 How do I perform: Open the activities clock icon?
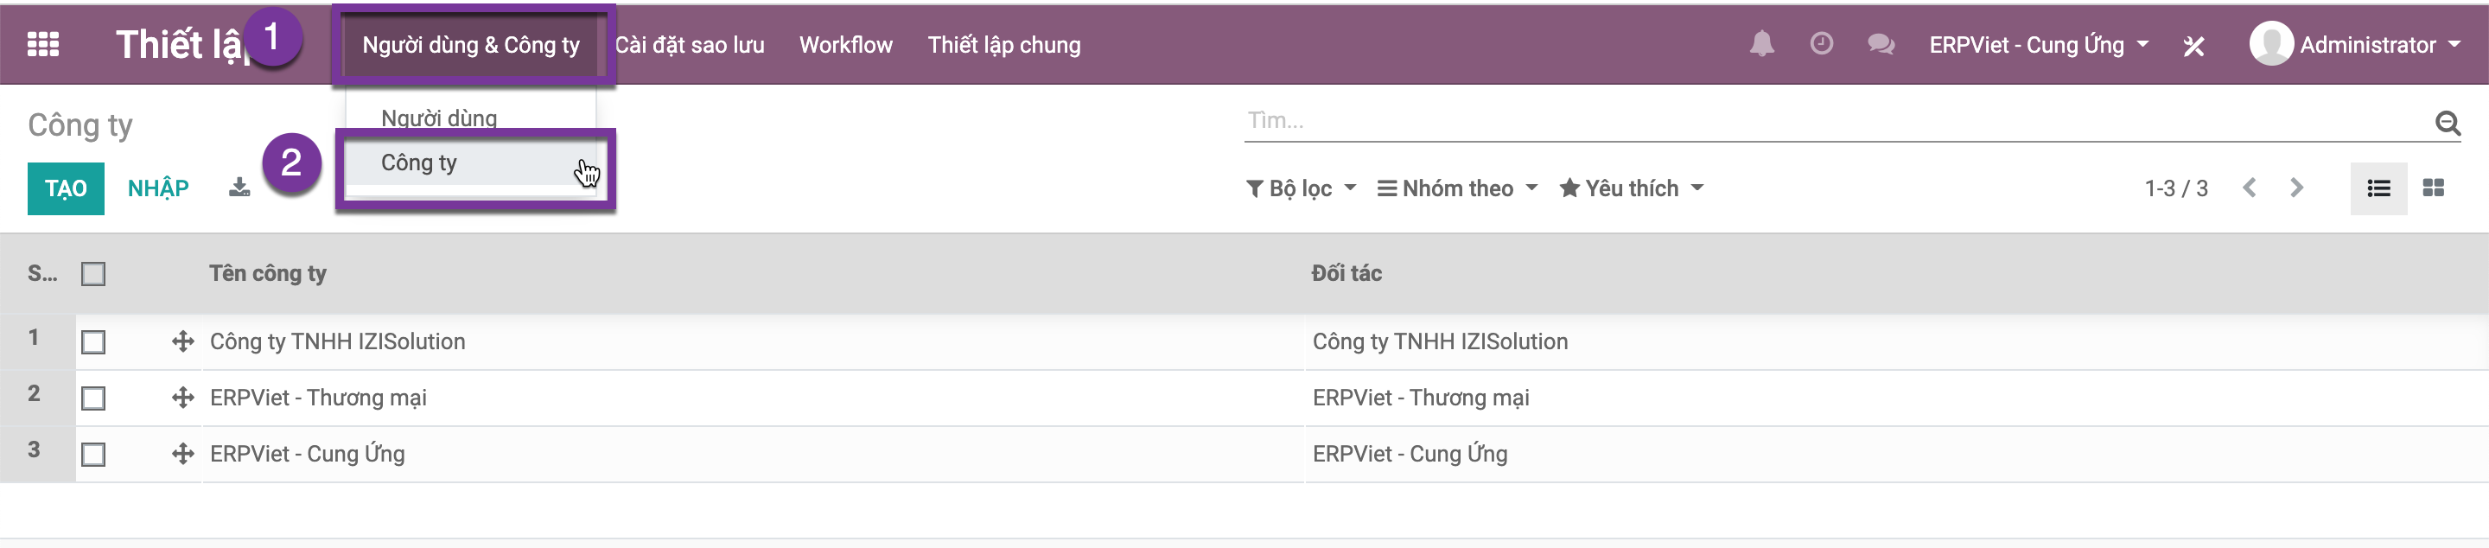click(x=1821, y=44)
